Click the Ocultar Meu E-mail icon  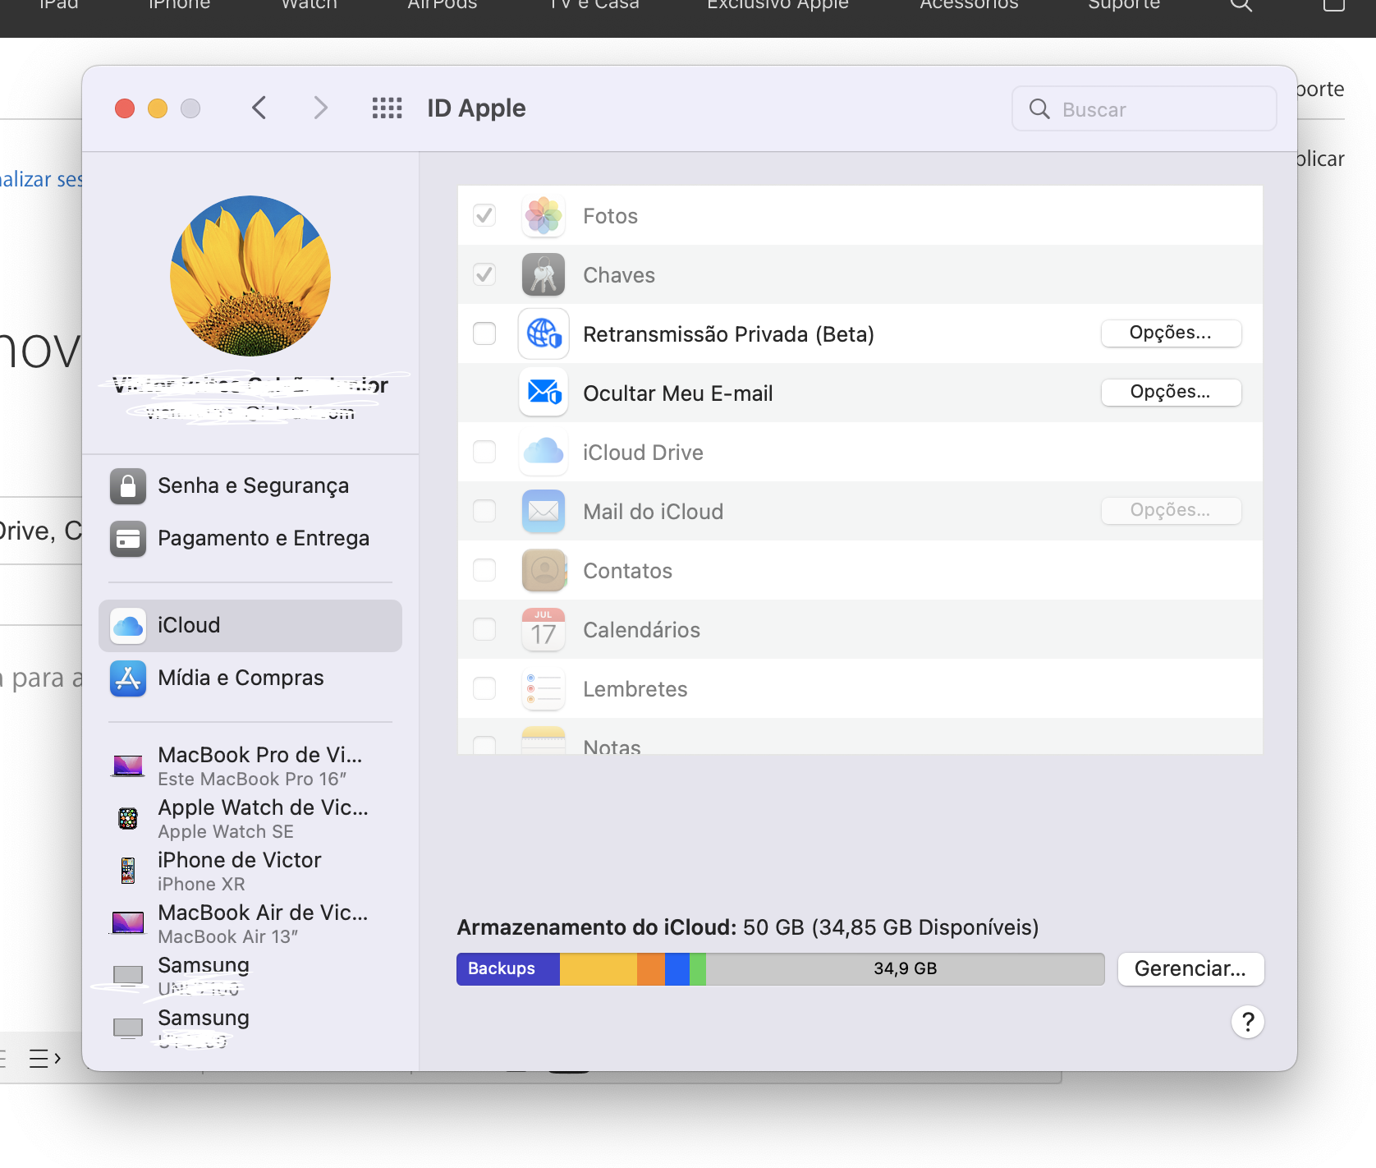(x=543, y=393)
